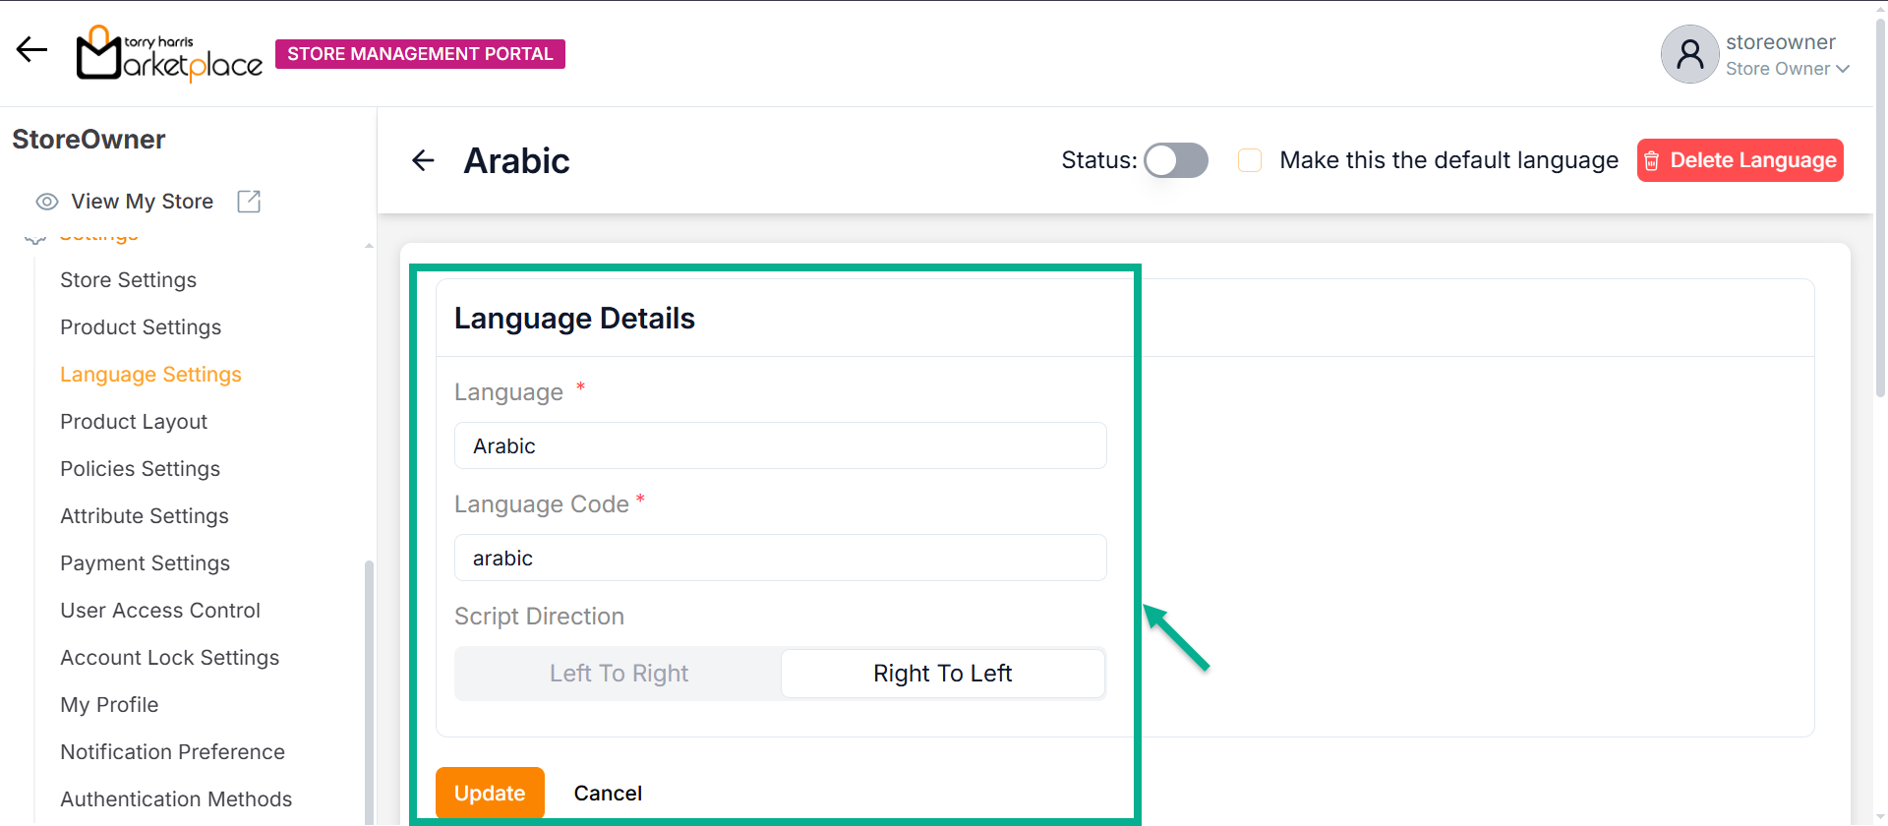1888x826 pixels.
Task: Click the Language Code input field
Action: 780,559
